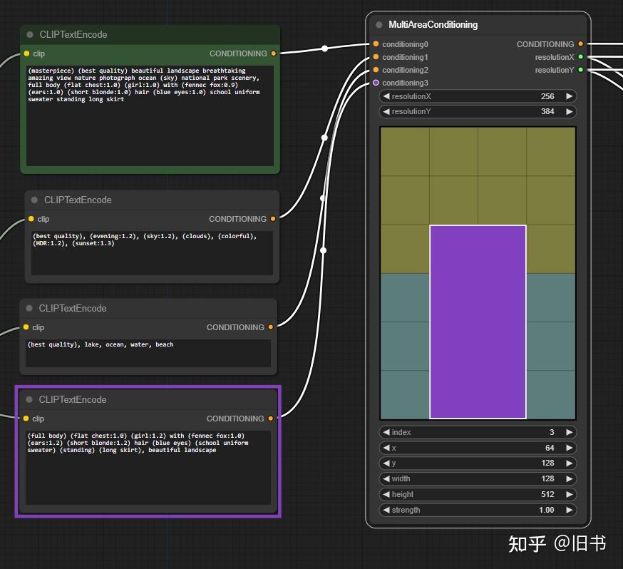Select the MultiAreaConditioning node title
Screen dimensions: 623x569
[x=433, y=25]
